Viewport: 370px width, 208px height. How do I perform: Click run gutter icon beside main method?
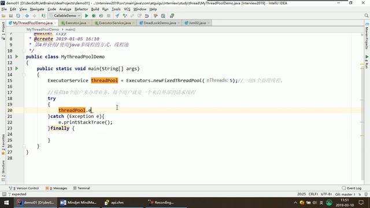(x=17, y=68)
